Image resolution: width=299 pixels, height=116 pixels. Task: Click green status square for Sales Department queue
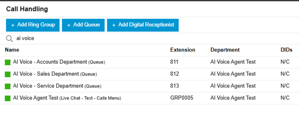tap(8, 74)
